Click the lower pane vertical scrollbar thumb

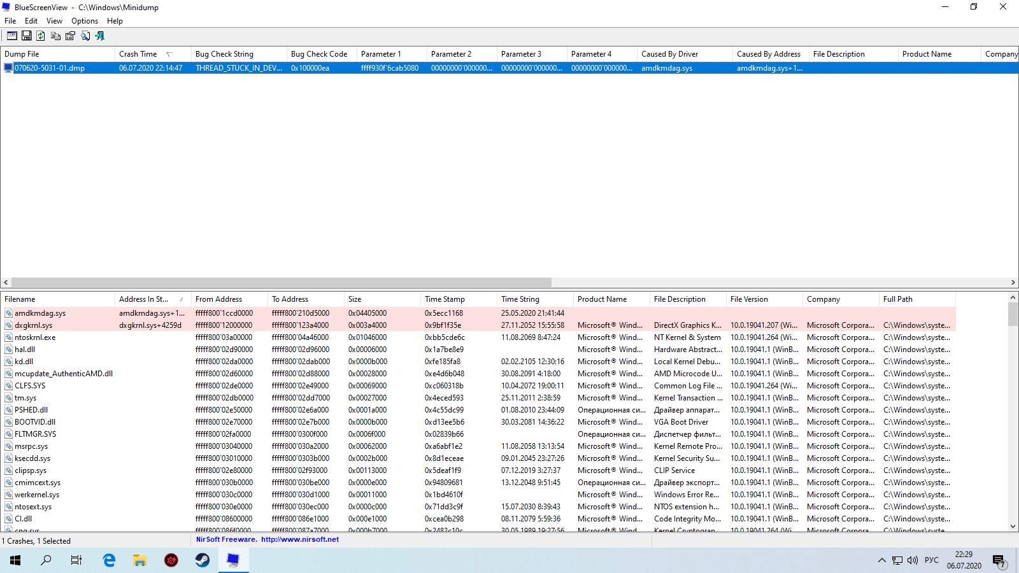1013,315
